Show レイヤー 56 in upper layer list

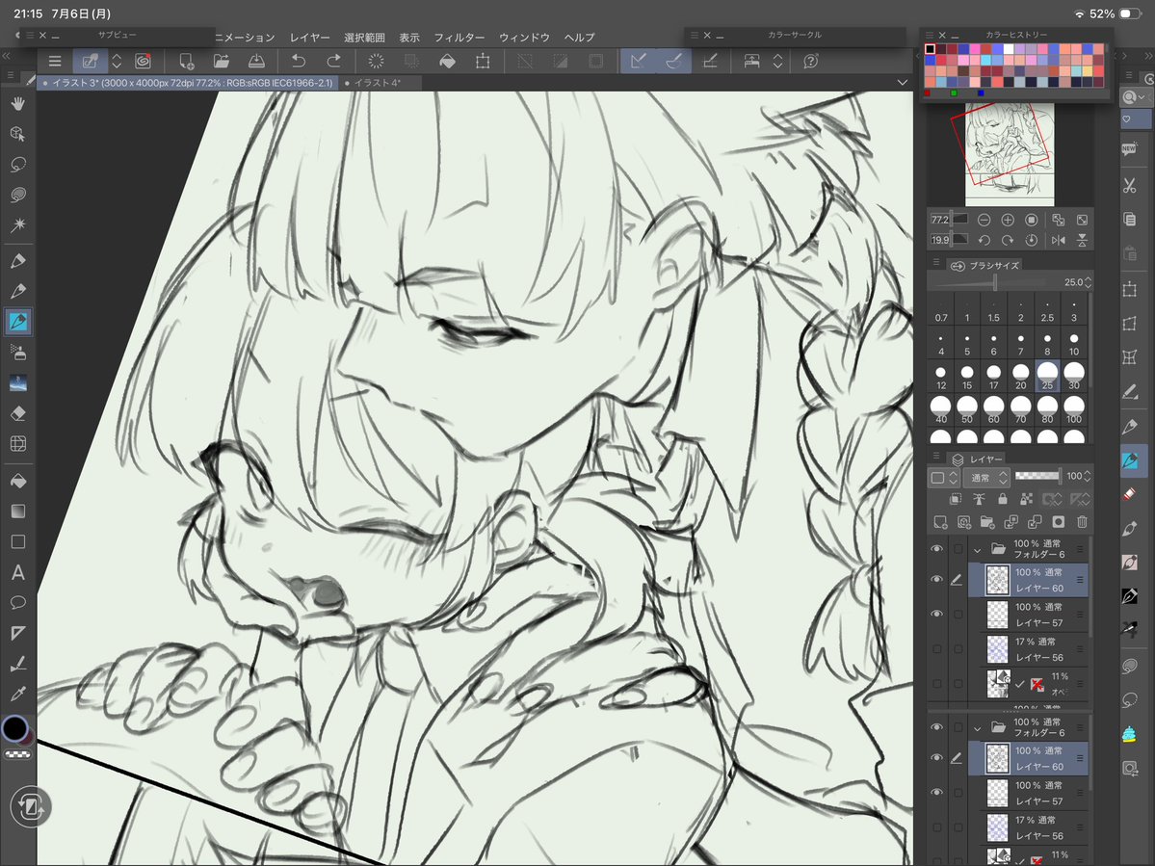(x=936, y=648)
